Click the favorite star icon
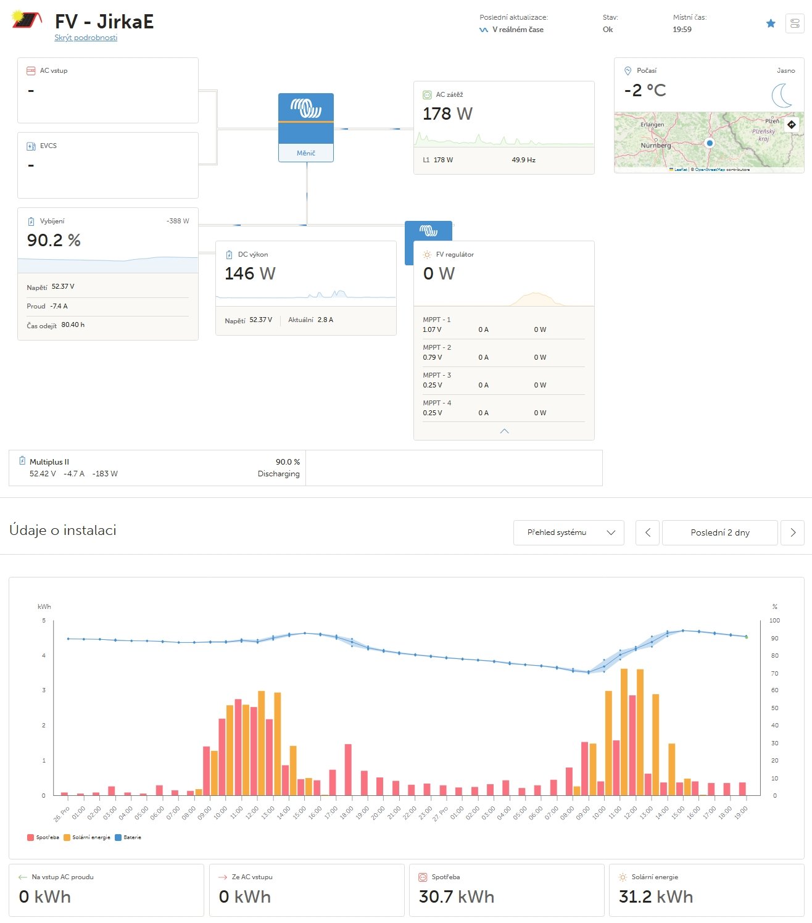The width and height of the screenshot is (812, 923). pos(771,23)
